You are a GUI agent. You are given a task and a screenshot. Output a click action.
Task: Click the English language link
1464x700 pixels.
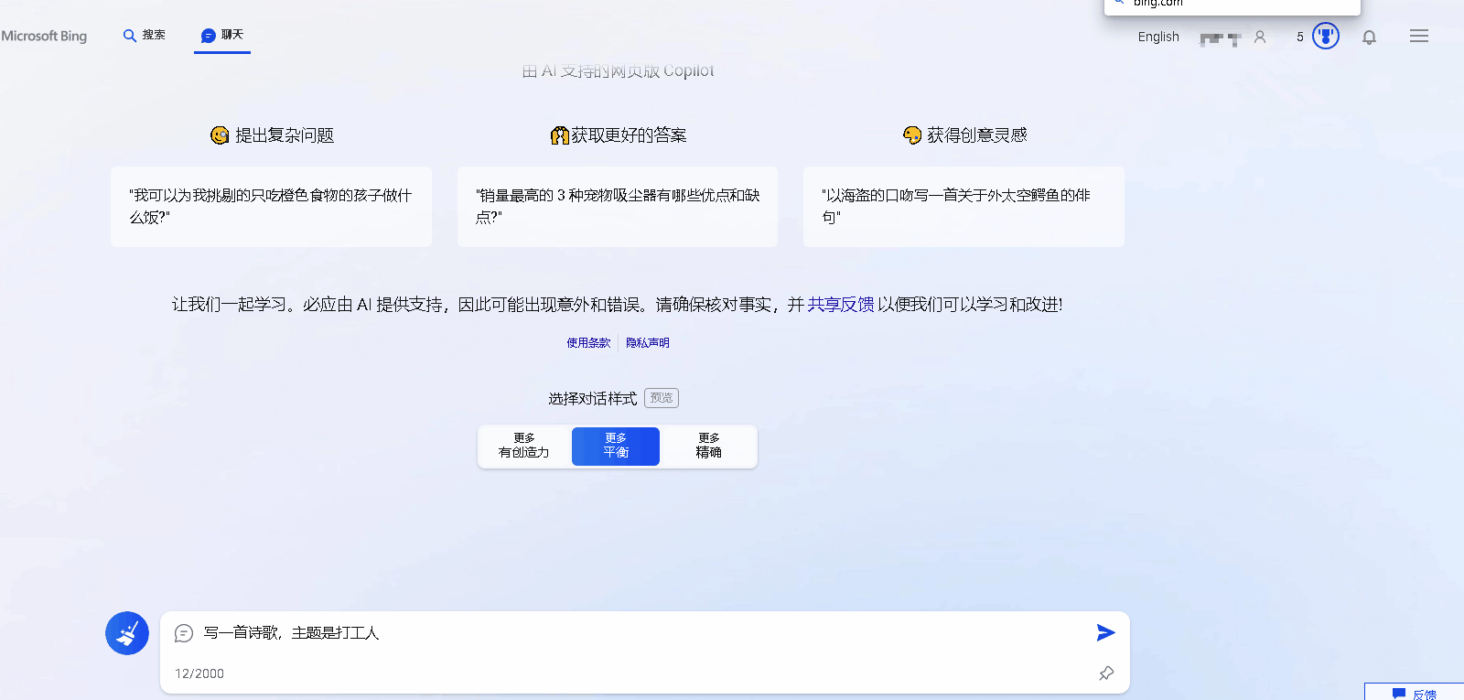click(x=1158, y=37)
